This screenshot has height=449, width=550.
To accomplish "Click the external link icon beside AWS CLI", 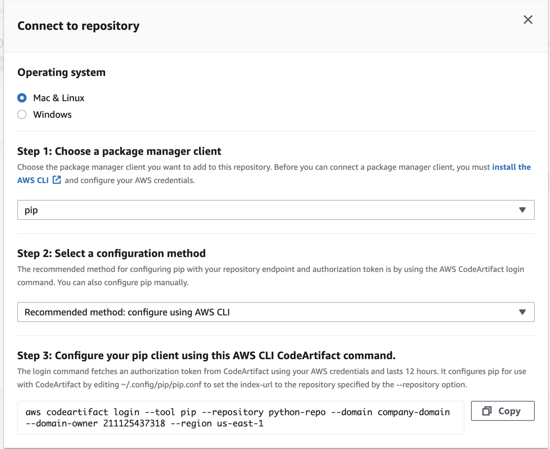I will point(57,180).
